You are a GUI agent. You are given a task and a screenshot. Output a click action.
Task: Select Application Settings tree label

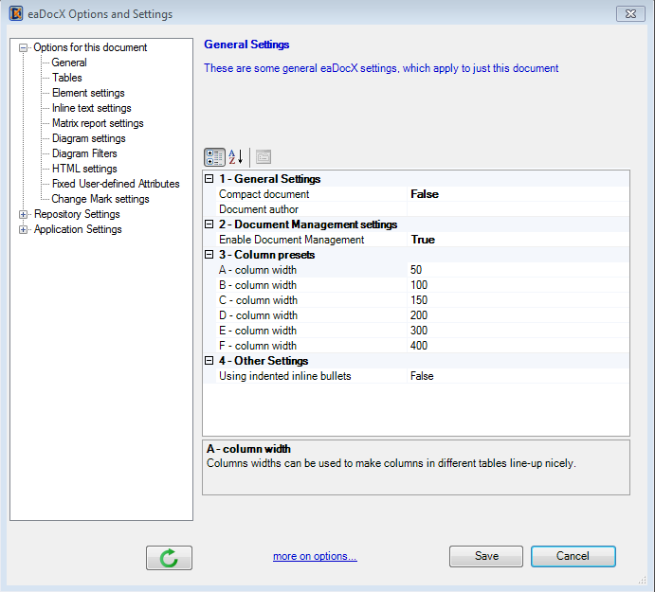[78, 229]
